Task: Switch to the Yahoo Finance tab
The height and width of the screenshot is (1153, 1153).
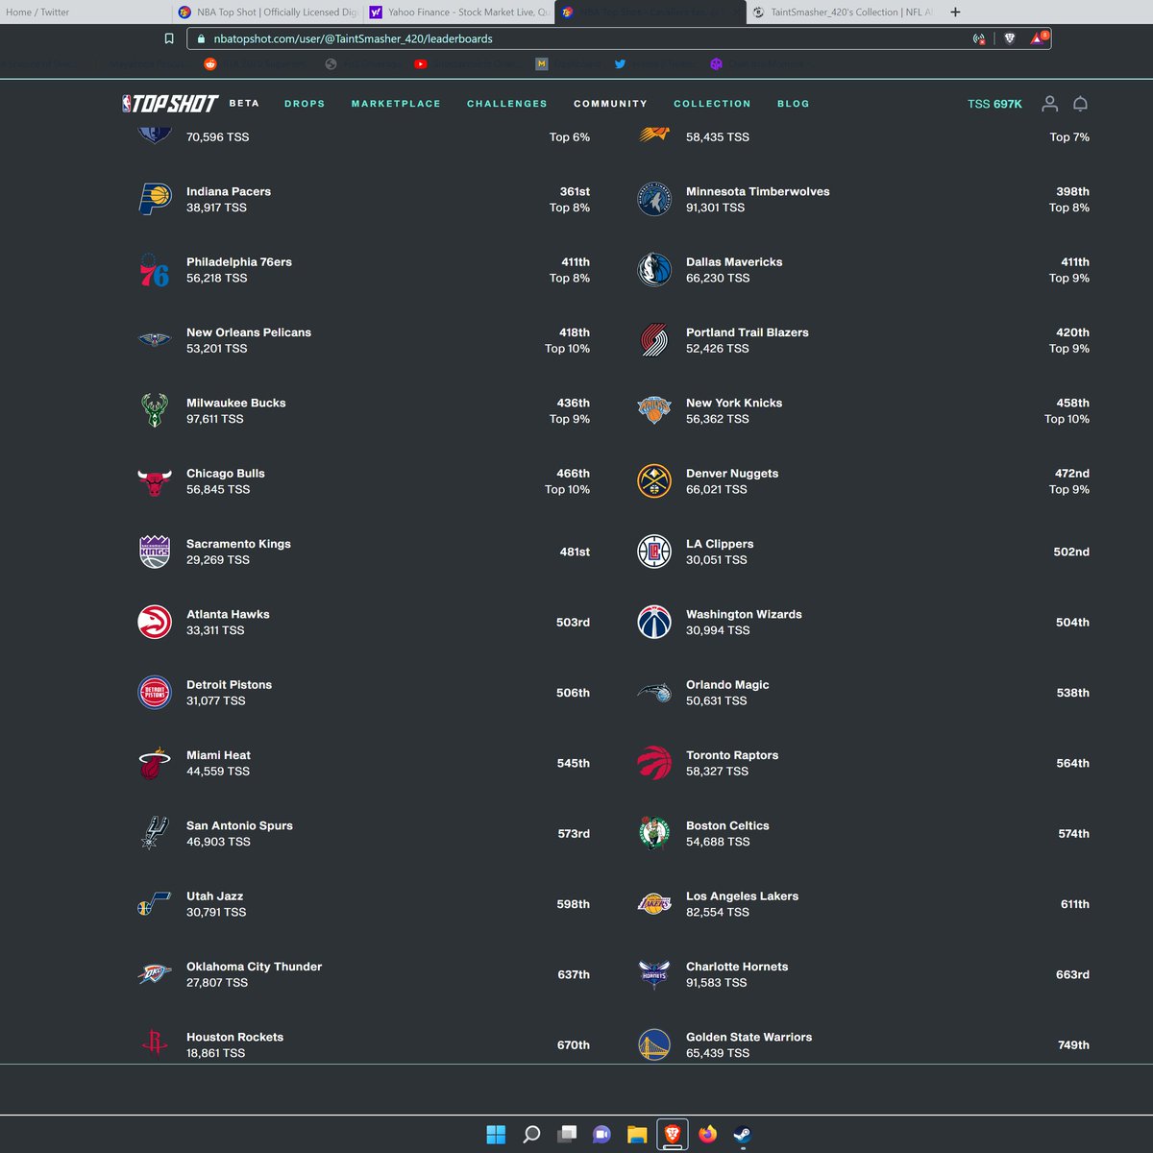Action: pyautogui.click(x=460, y=12)
